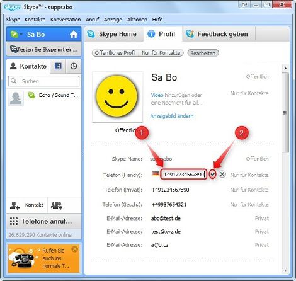Switch to the Feedback geben tab
The width and height of the screenshot is (296, 281).
219,34
